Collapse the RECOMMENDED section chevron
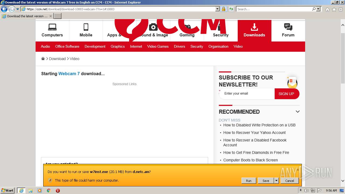Viewport: 345px width, 194px height. point(298,112)
